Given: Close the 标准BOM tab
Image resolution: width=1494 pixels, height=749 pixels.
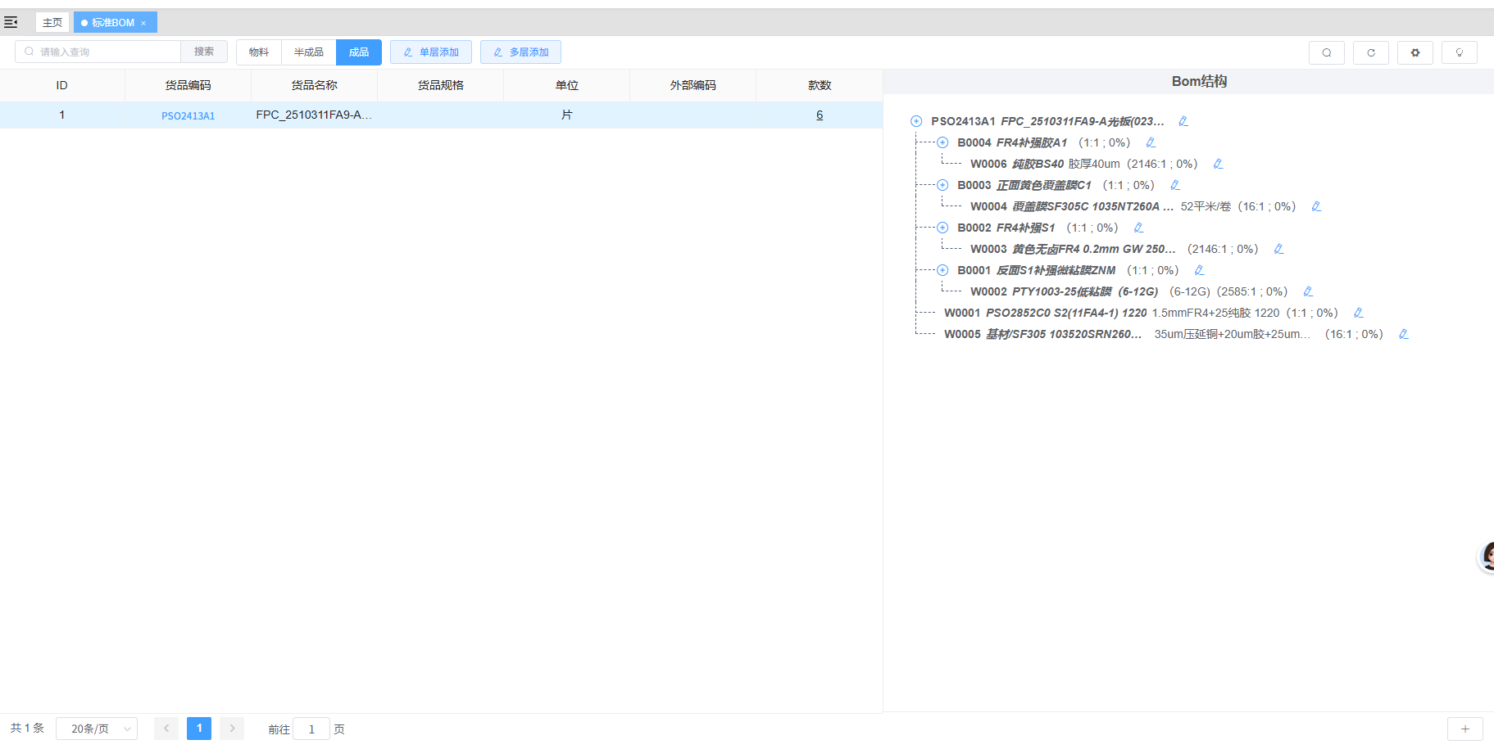Looking at the screenshot, I should (143, 23).
